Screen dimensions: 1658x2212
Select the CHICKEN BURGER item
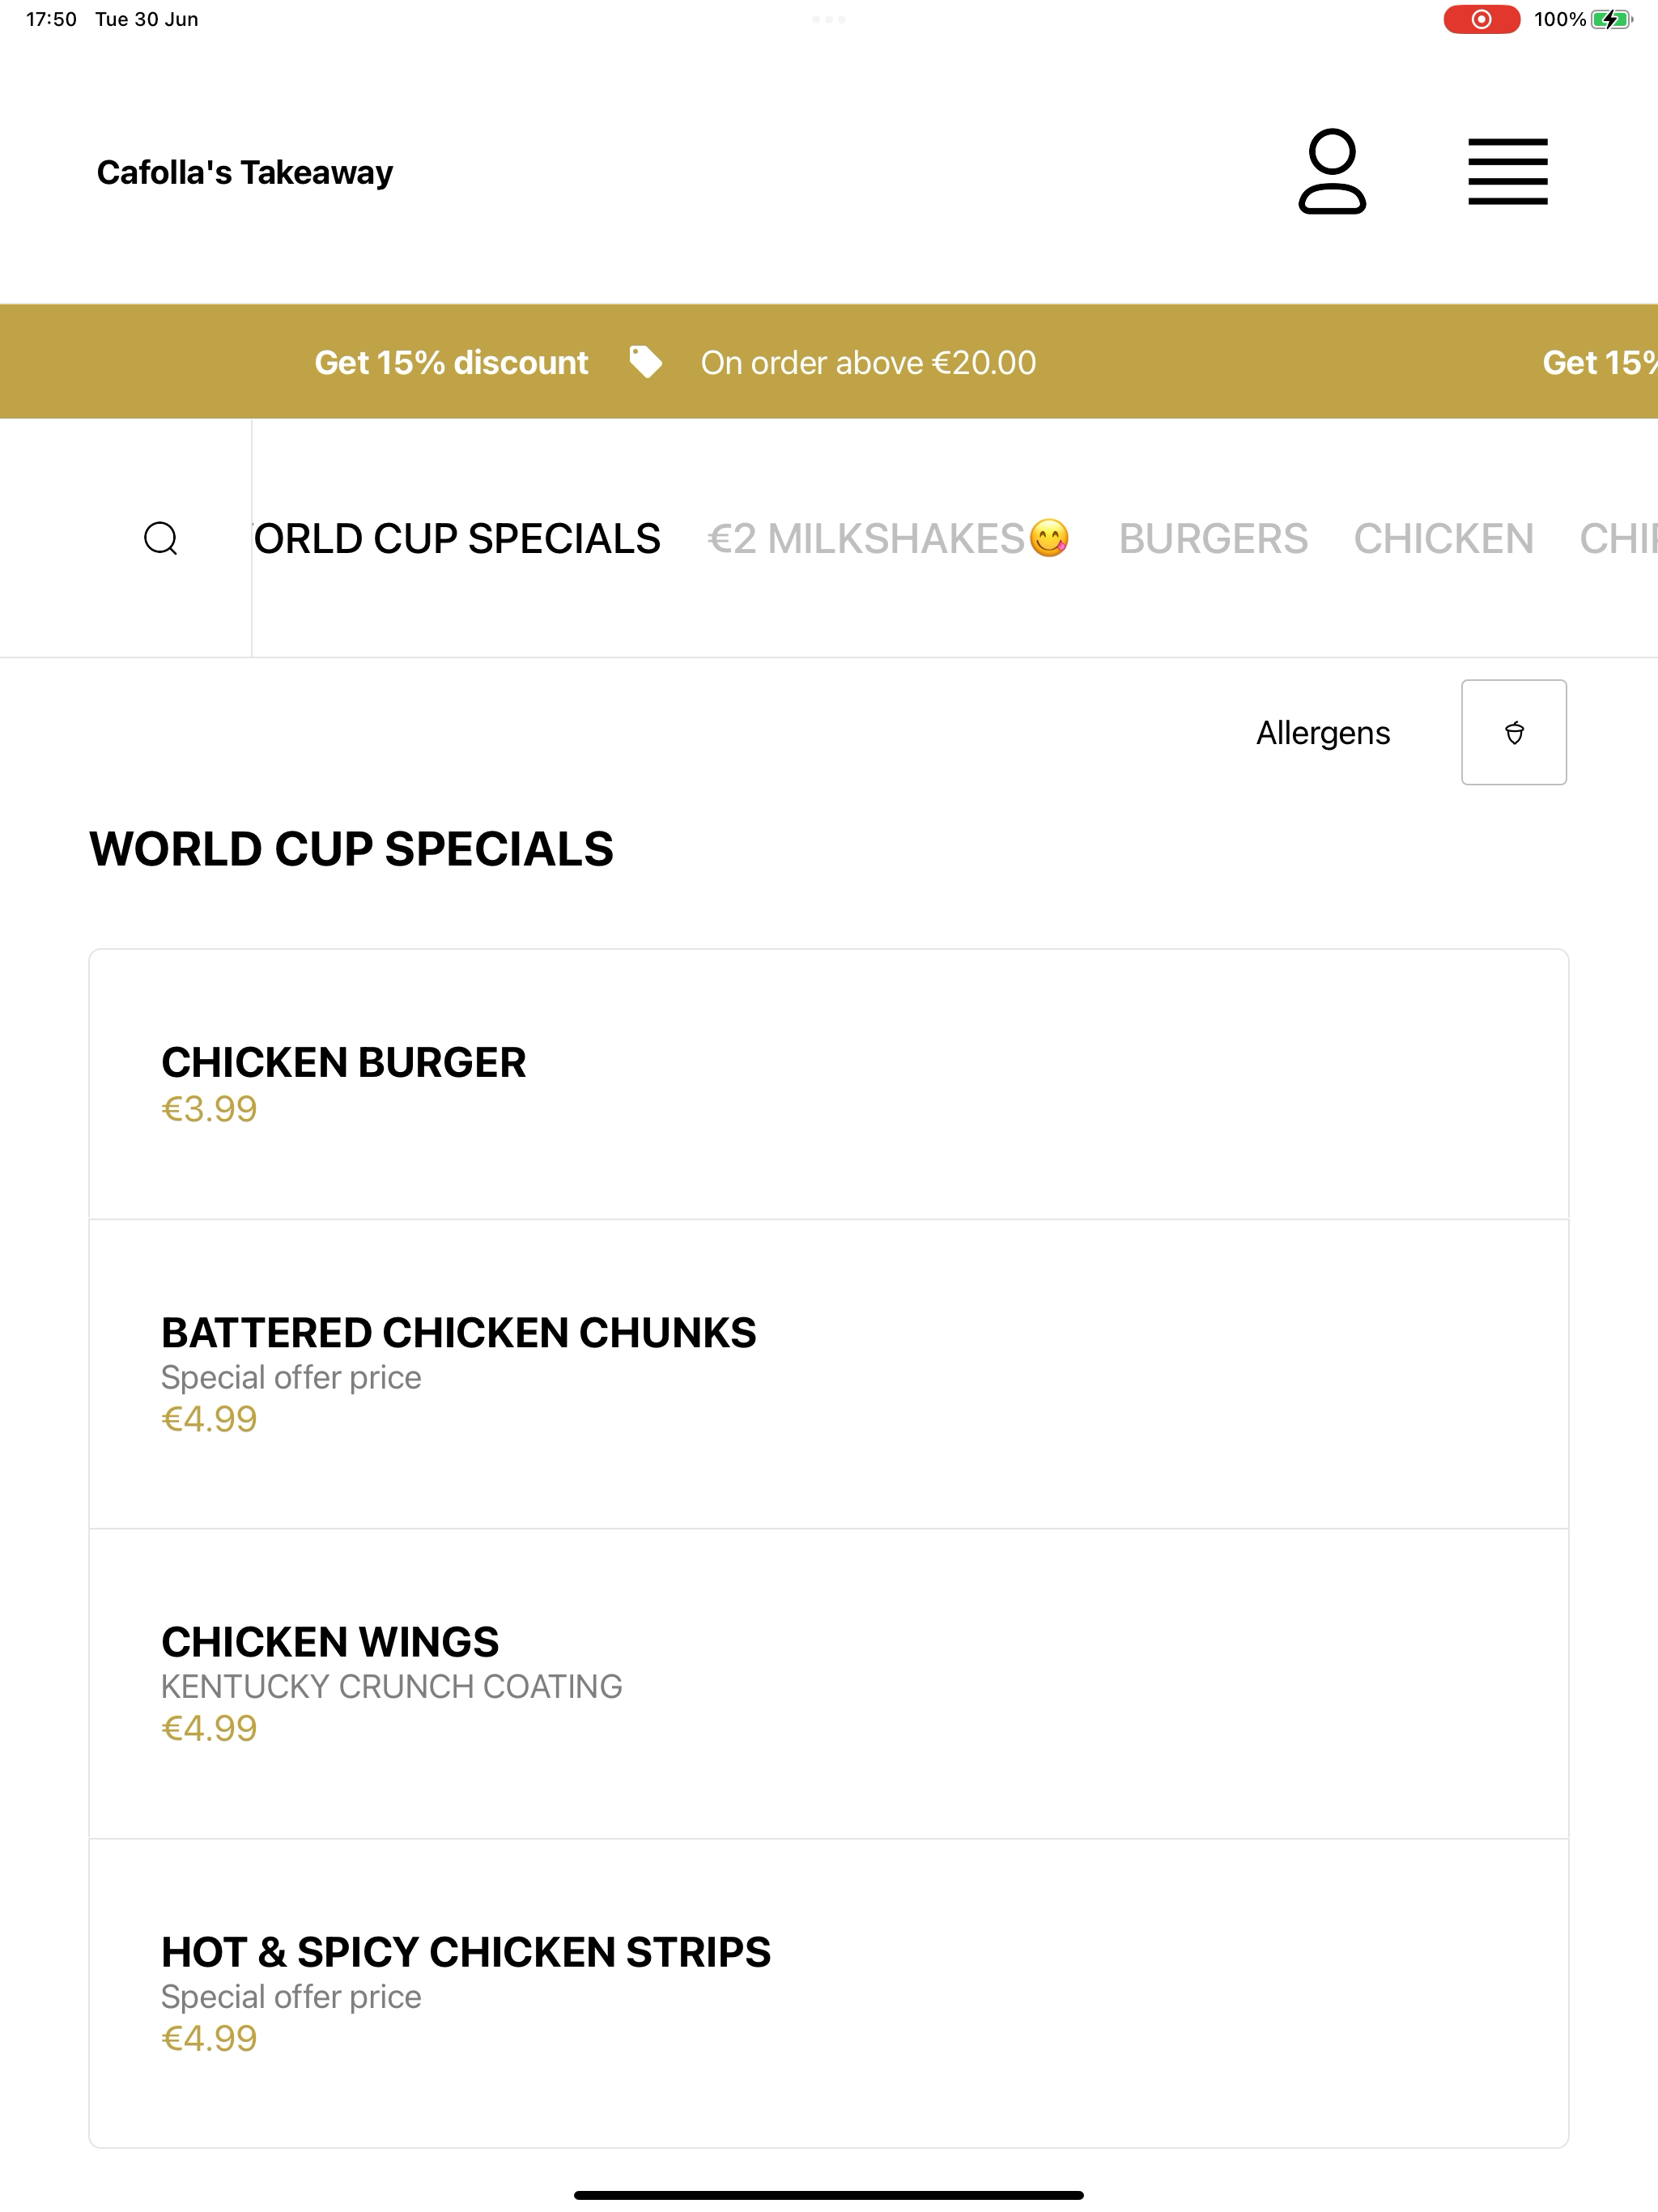tap(829, 1084)
